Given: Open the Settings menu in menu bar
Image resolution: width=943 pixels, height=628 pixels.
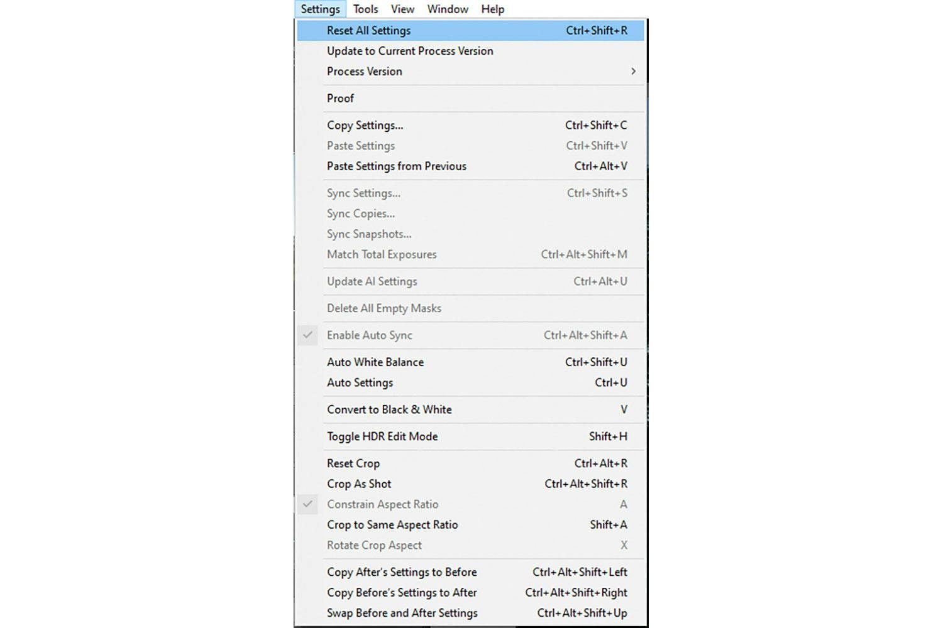Looking at the screenshot, I should (x=320, y=9).
